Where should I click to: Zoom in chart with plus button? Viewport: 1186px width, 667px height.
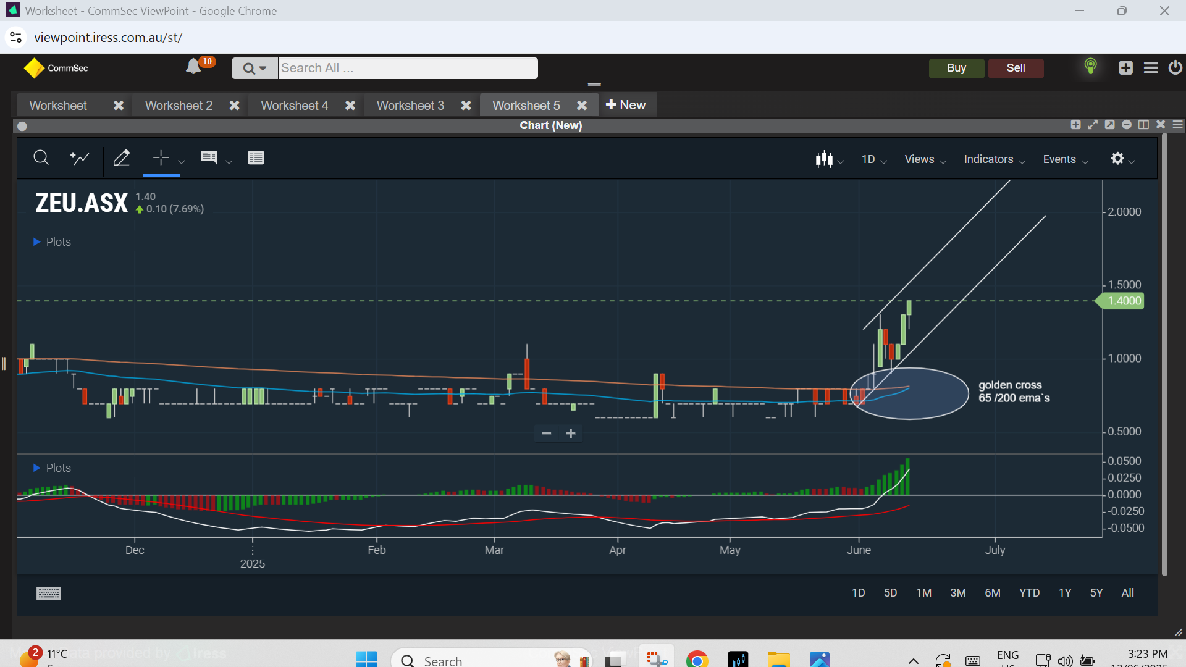pos(571,434)
